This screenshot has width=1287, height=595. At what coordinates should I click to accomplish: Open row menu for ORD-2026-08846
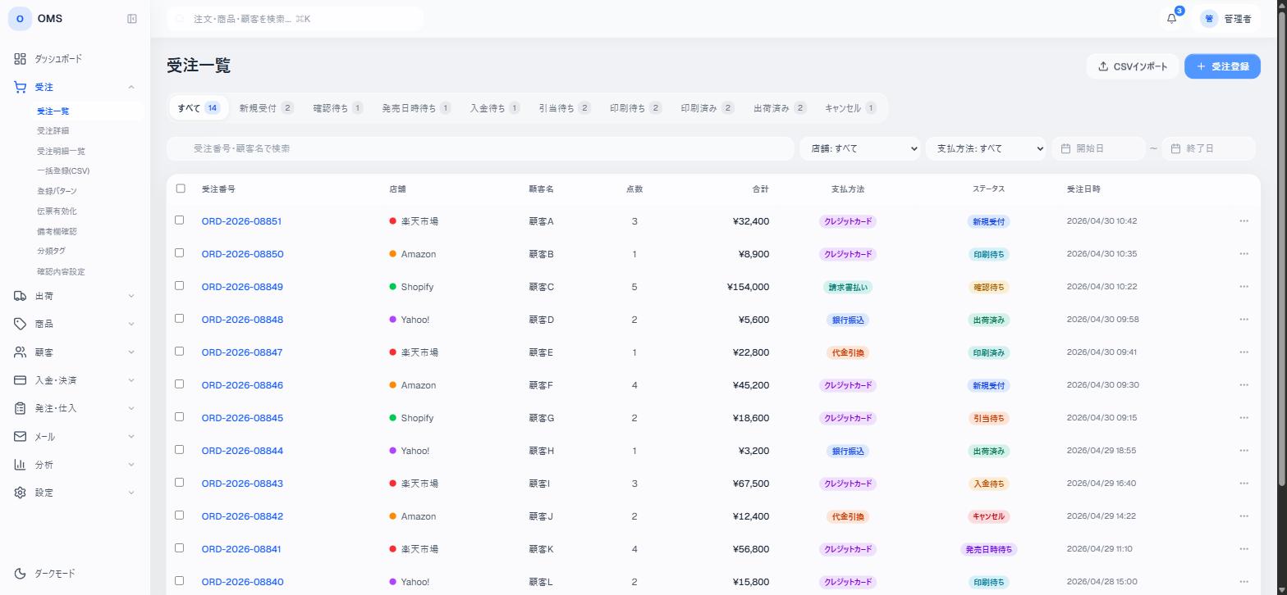1243,385
